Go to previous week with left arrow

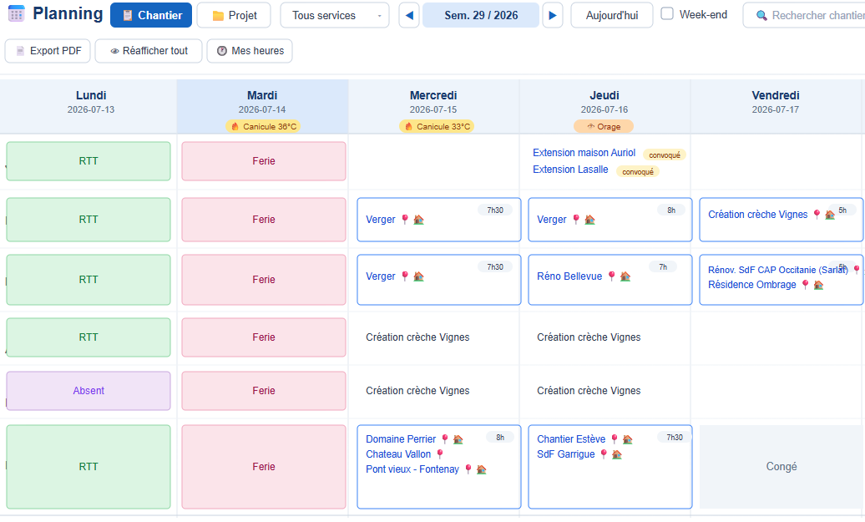coord(409,15)
